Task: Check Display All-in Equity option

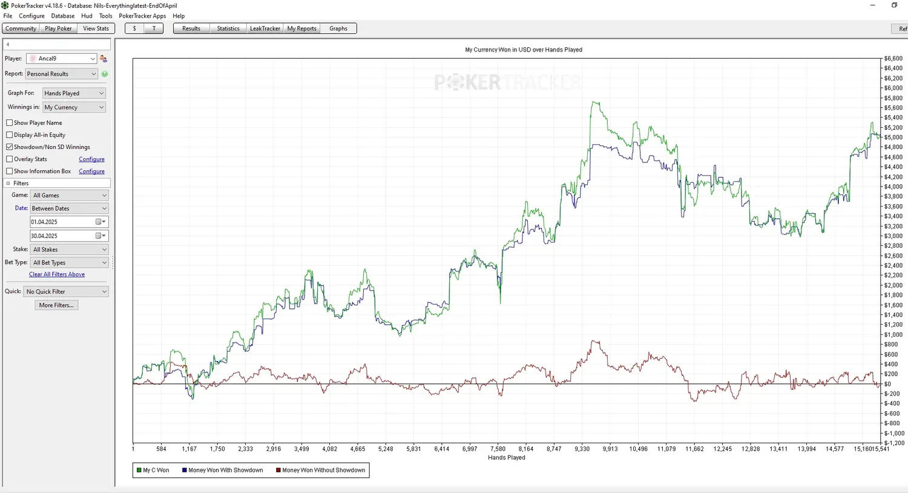Action: [x=9, y=134]
